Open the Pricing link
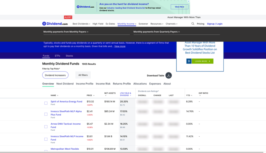 pos(200,24)
